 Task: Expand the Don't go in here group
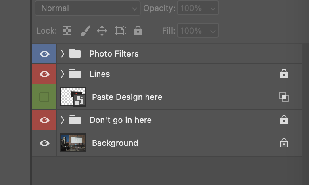tap(63, 120)
